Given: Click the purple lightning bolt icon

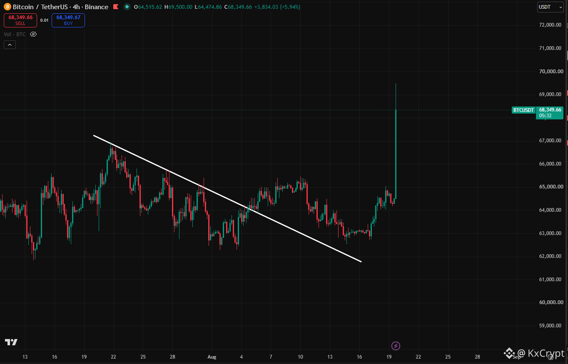Looking at the screenshot, I should point(396,346).
